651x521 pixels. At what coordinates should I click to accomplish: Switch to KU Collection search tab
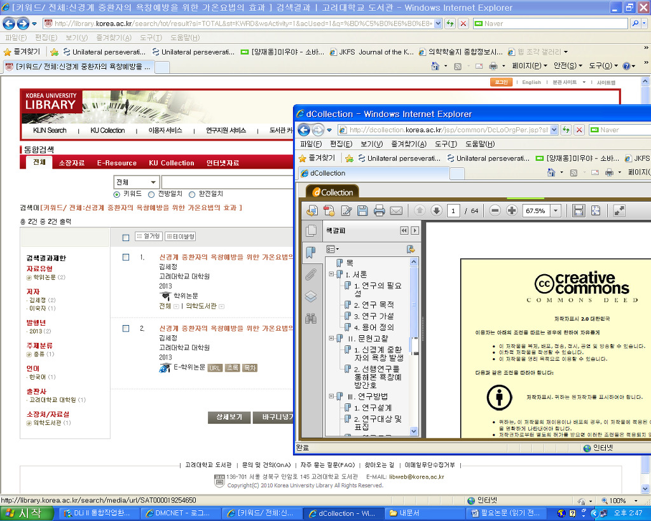tap(172, 163)
